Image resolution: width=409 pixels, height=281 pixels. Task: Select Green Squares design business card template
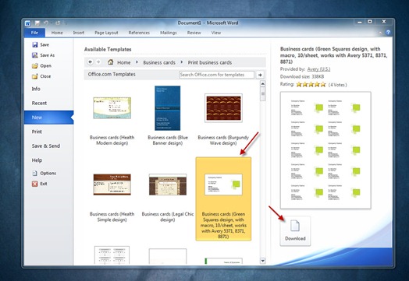(223, 198)
